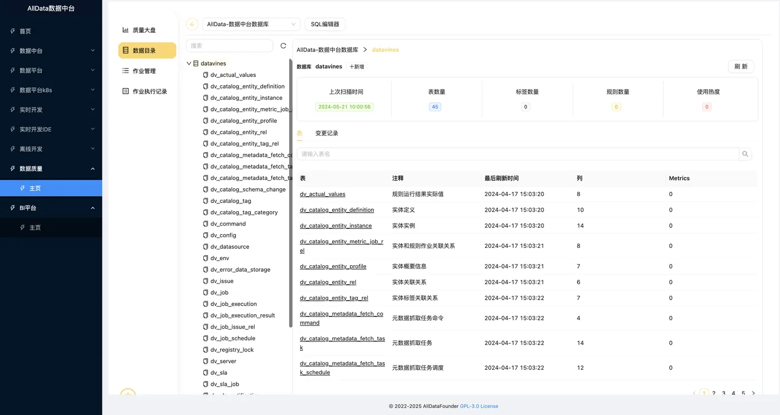Click the 45 table count badge
Screen dimensions: 780x415
[x=435, y=107]
